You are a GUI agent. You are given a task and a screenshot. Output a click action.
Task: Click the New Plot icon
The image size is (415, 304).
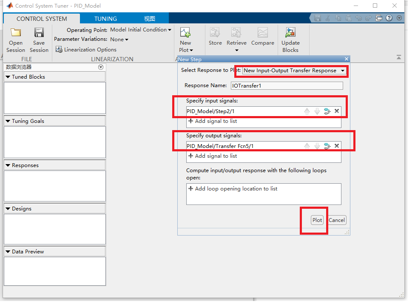pyautogui.click(x=185, y=33)
